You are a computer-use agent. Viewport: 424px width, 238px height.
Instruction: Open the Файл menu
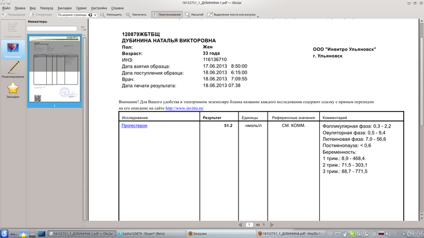tap(6, 8)
